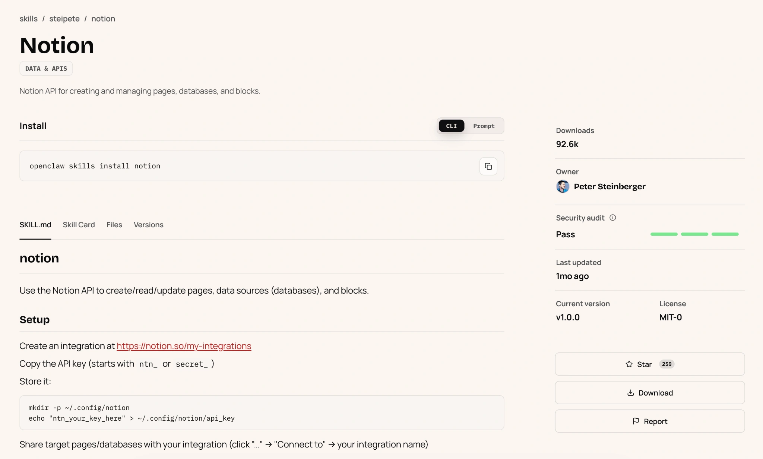
Task: Click the 1mo ago last updated value
Action: [x=572, y=276]
